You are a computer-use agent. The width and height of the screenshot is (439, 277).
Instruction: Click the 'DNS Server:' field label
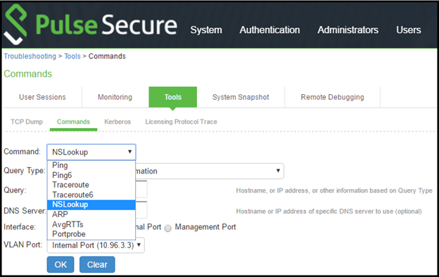point(25,211)
